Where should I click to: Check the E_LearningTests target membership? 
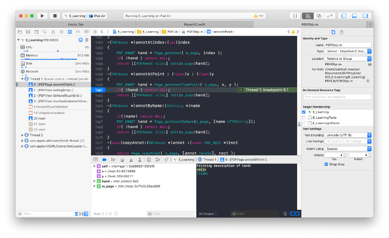coord(304,117)
